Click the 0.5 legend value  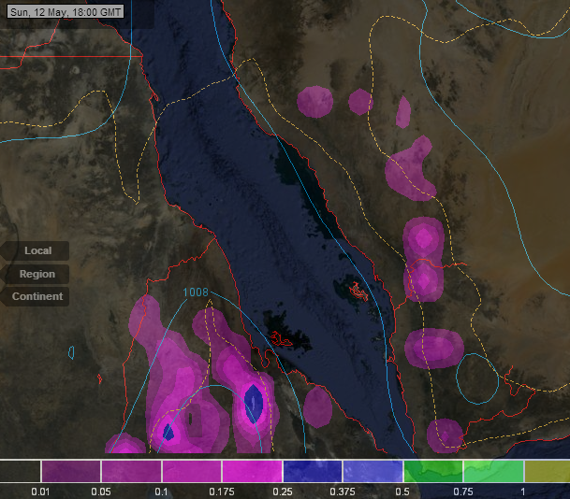402,492
